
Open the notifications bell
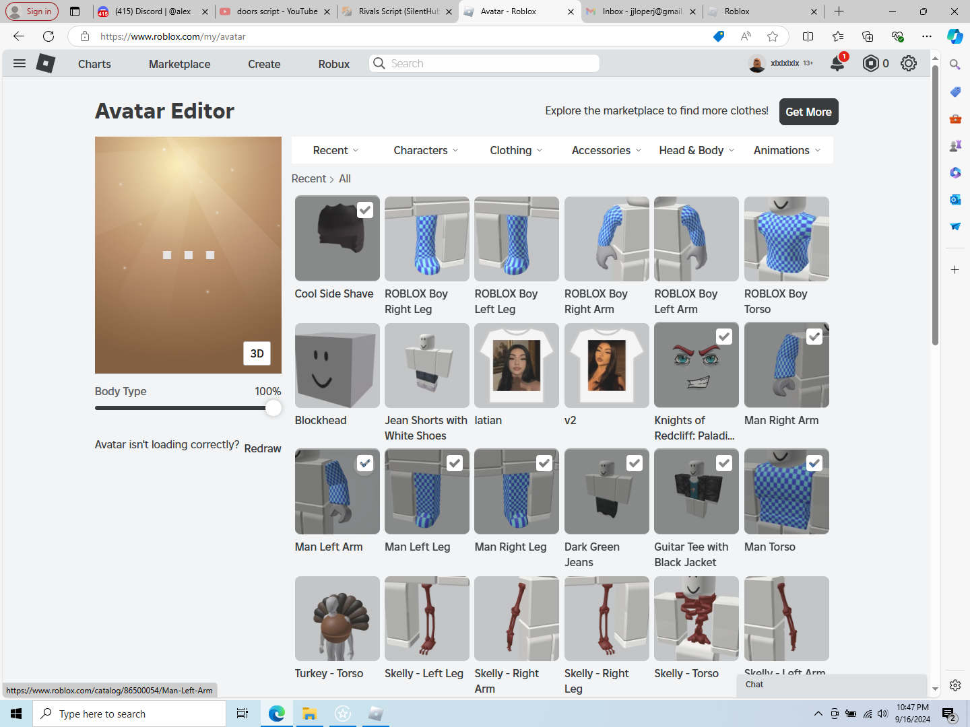pos(837,63)
